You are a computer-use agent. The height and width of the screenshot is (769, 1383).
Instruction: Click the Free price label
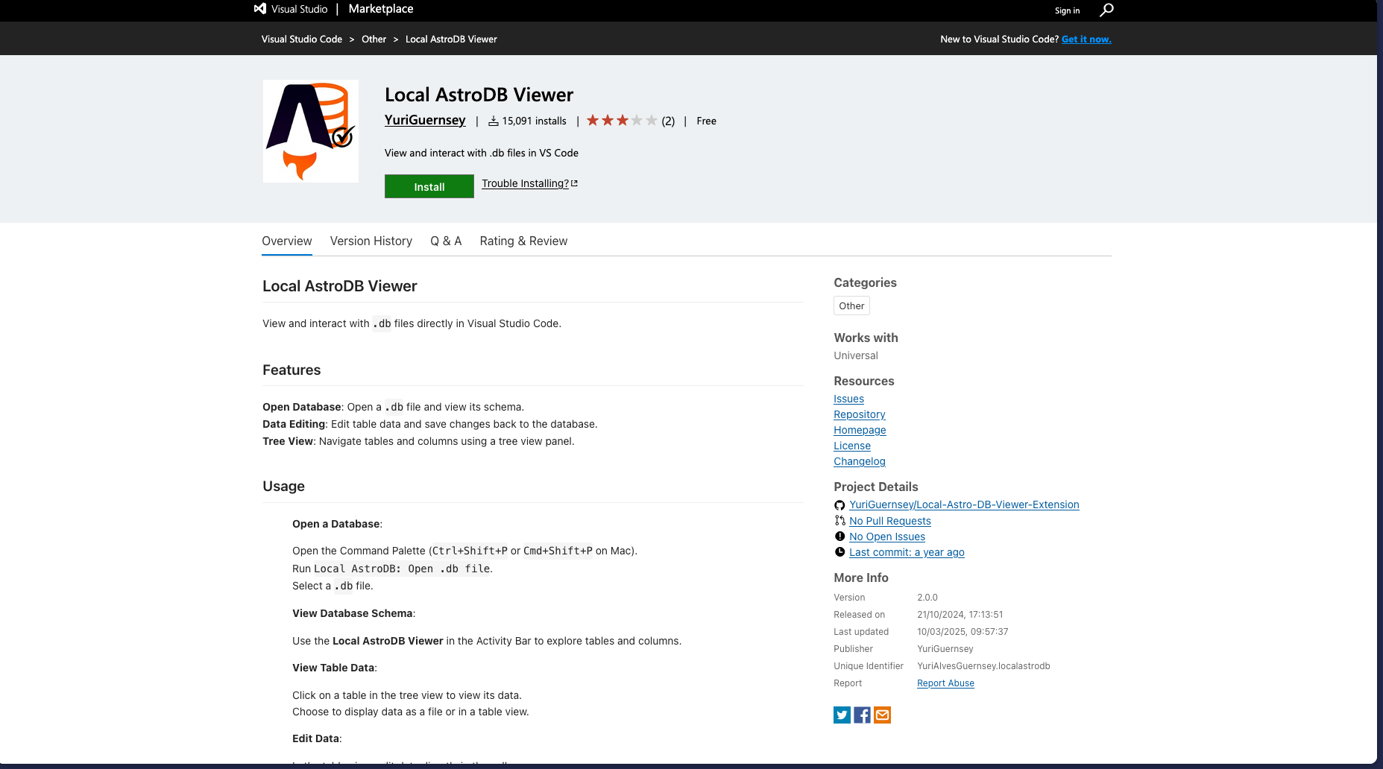[706, 121]
